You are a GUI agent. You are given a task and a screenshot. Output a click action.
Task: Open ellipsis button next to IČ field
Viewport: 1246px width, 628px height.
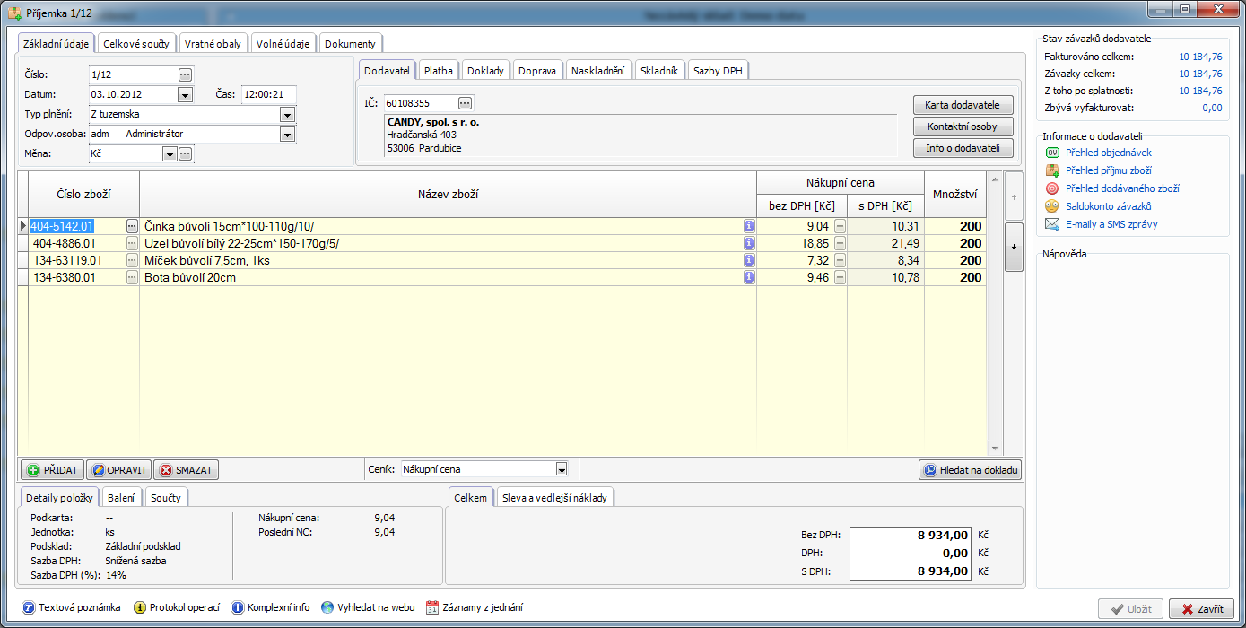465,103
